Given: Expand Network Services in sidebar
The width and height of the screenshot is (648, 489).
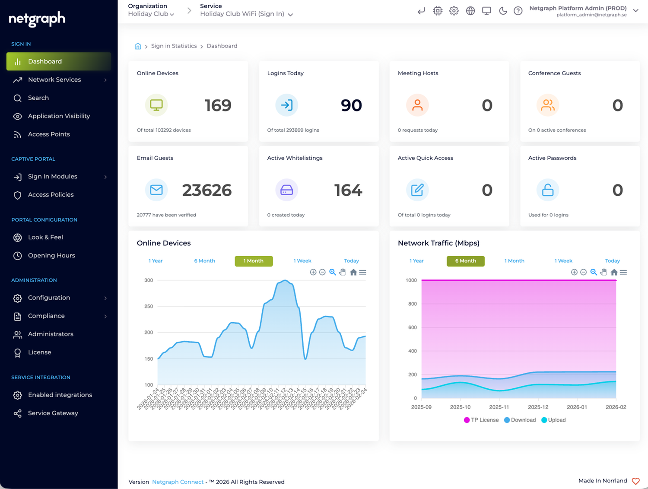Looking at the screenshot, I should (59, 80).
